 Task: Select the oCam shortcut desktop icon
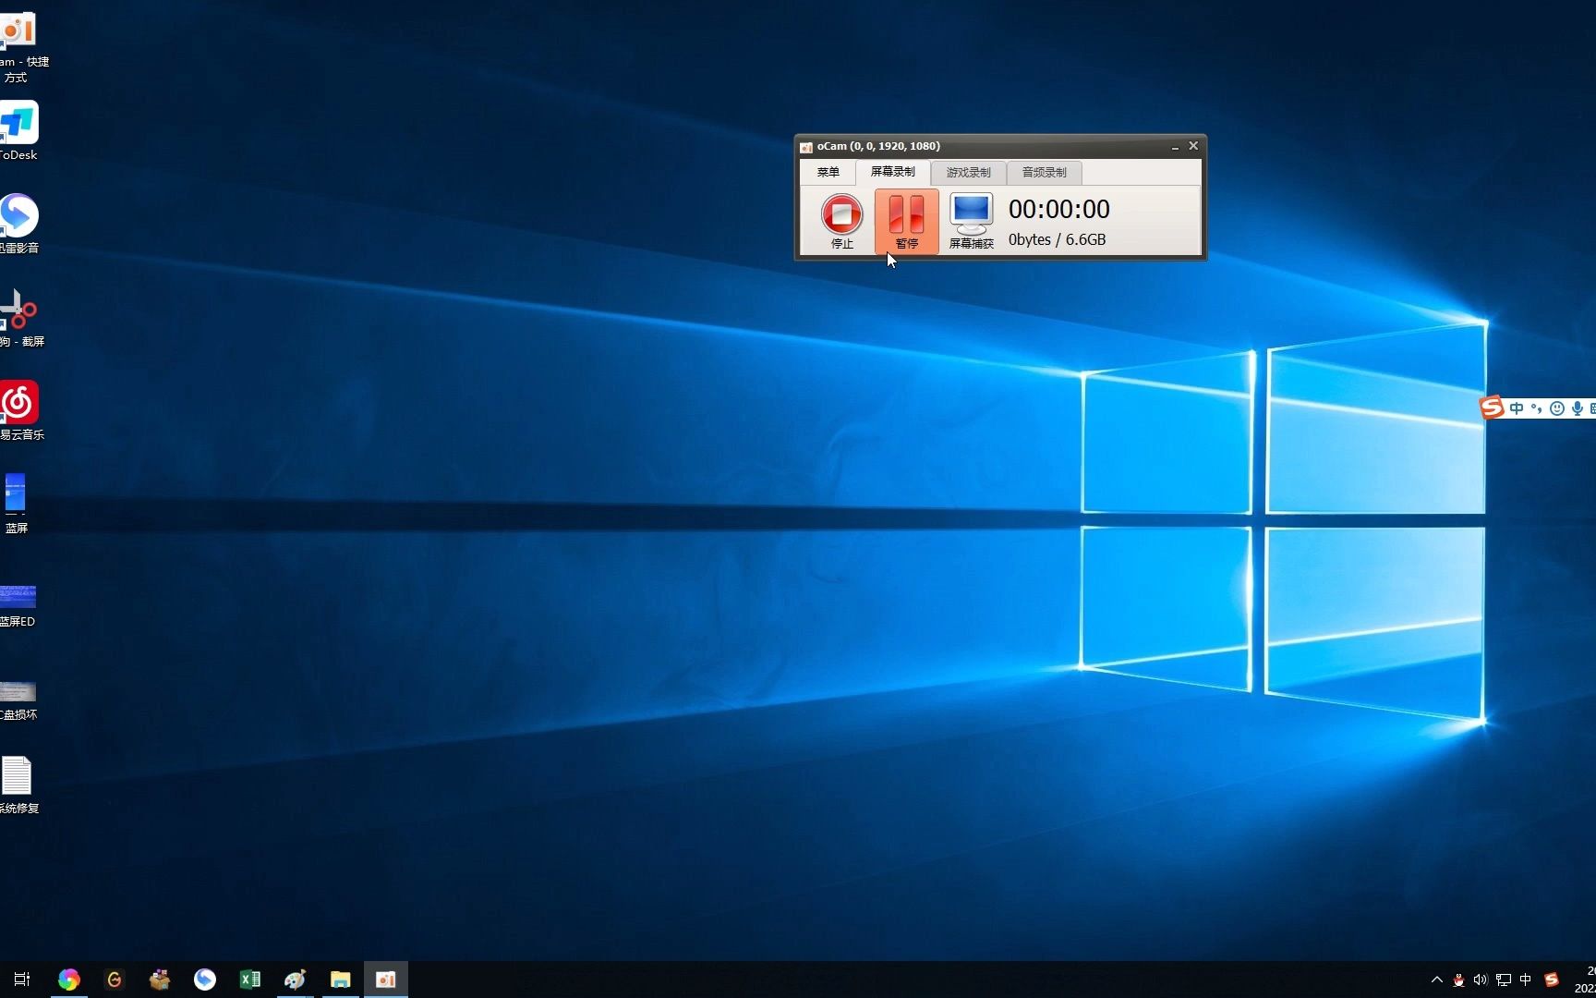(18, 46)
